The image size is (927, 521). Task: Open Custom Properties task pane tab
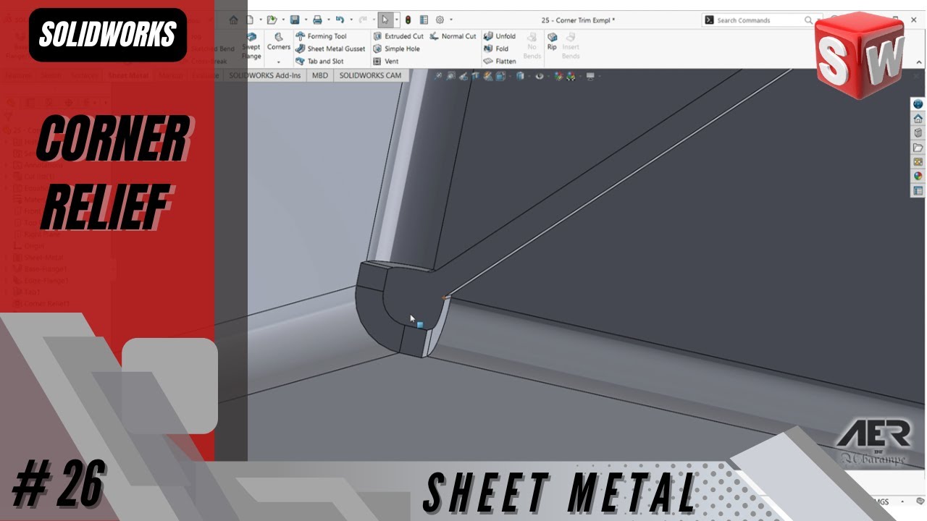pos(918,191)
